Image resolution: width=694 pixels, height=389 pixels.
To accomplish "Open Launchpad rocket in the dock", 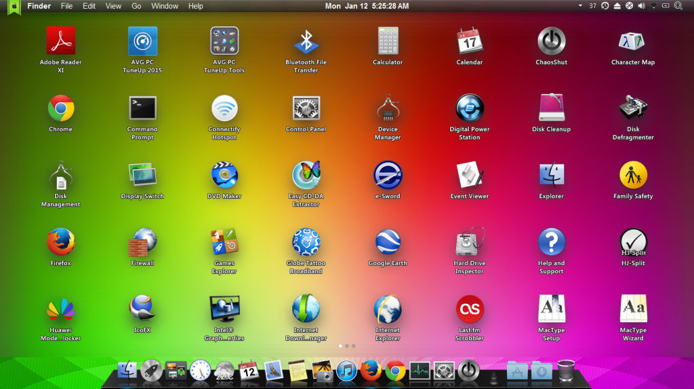I will point(151,371).
